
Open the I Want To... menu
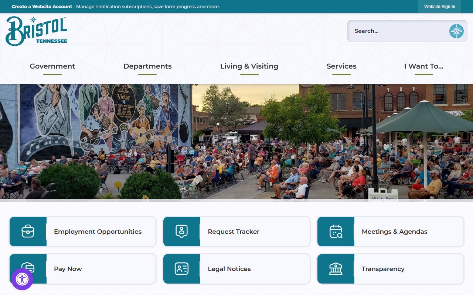[423, 66]
